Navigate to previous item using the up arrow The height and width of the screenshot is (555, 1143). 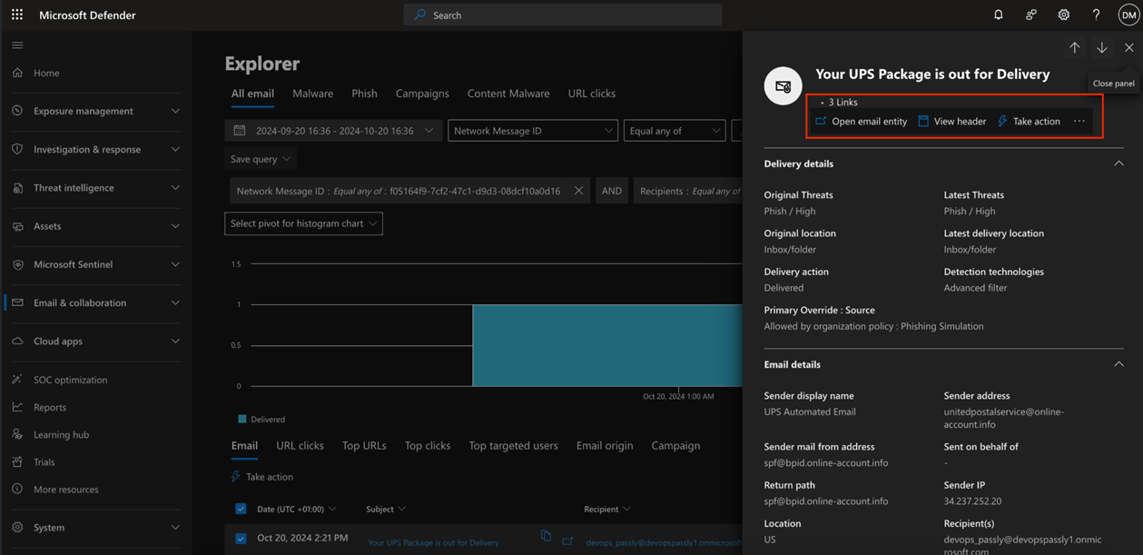click(x=1074, y=46)
